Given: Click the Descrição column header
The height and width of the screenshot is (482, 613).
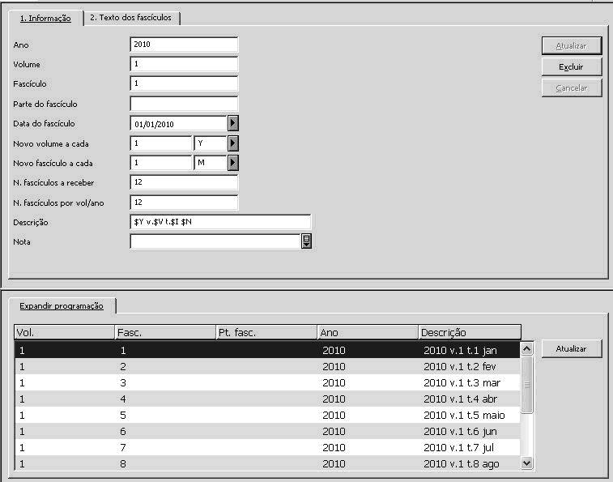Looking at the screenshot, I should tap(470, 333).
